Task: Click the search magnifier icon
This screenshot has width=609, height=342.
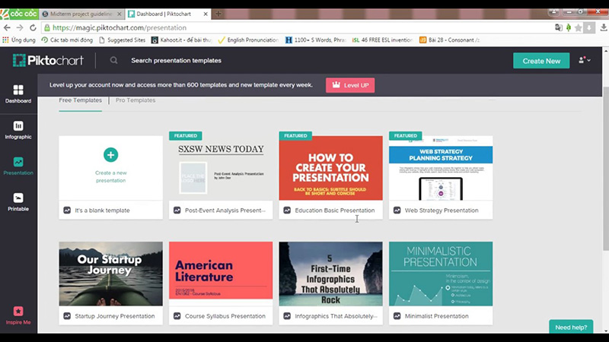Action: (113, 61)
